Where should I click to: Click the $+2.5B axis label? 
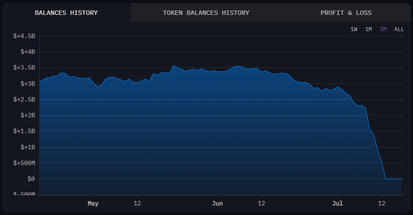[24, 100]
